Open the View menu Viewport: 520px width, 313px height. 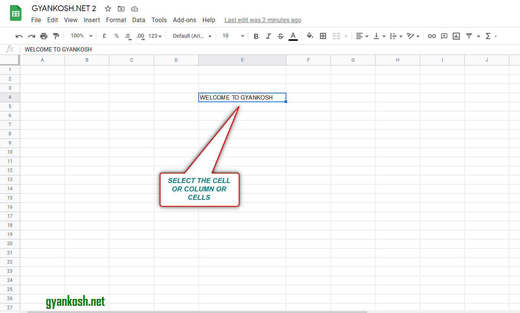point(71,20)
